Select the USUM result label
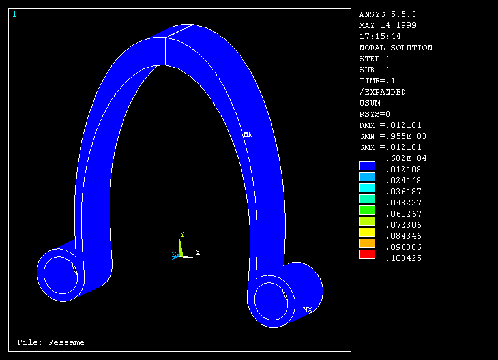498x360 pixels. pos(370,103)
